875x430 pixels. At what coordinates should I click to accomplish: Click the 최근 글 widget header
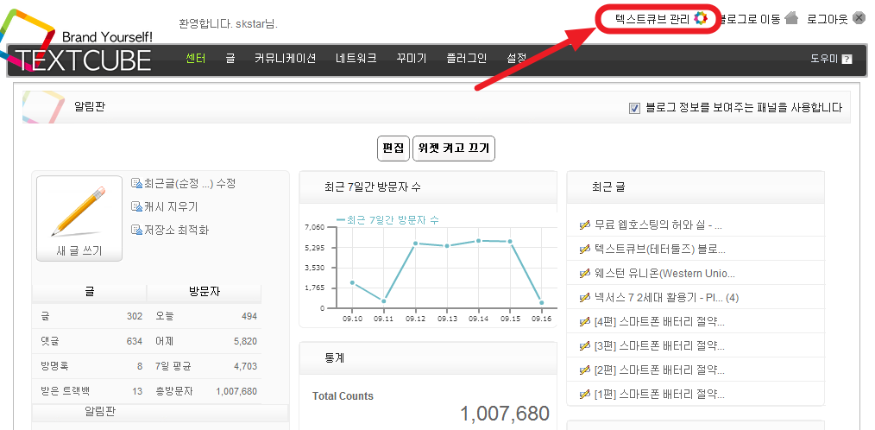[696, 187]
